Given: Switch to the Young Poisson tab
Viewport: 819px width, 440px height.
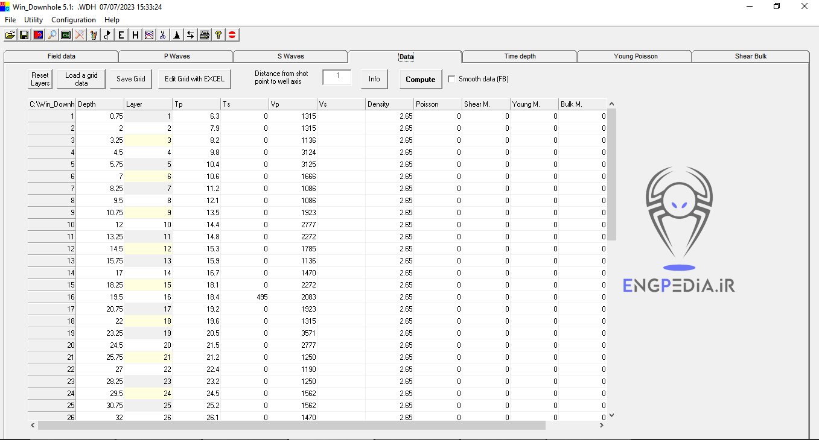Looking at the screenshot, I should click(x=635, y=56).
